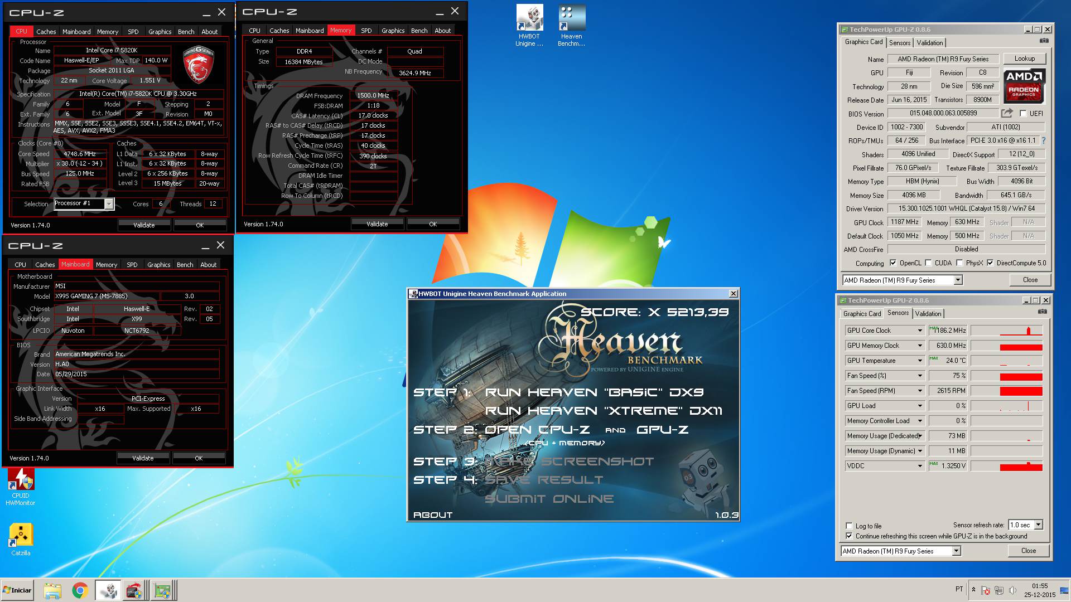Click the PT language indicator in taskbar
Viewport: 1071px width, 602px height.
click(959, 589)
